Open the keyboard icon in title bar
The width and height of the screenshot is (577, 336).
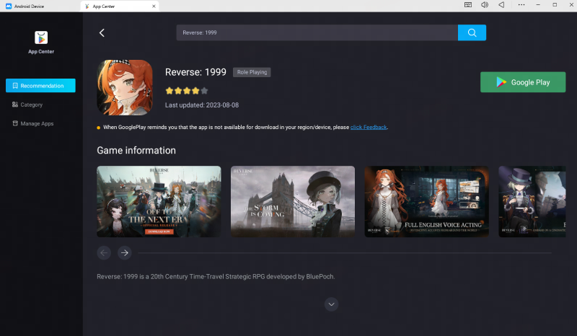click(x=467, y=5)
